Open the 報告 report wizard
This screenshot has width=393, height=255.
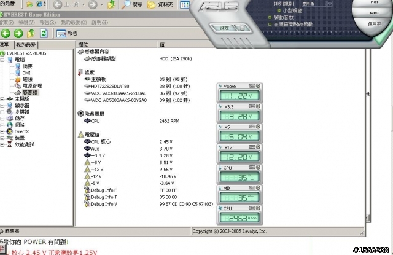point(67,33)
